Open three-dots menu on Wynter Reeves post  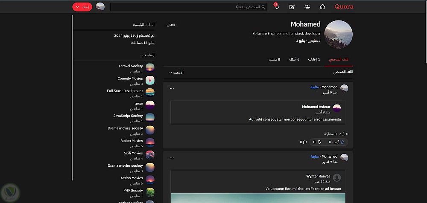tap(172, 158)
